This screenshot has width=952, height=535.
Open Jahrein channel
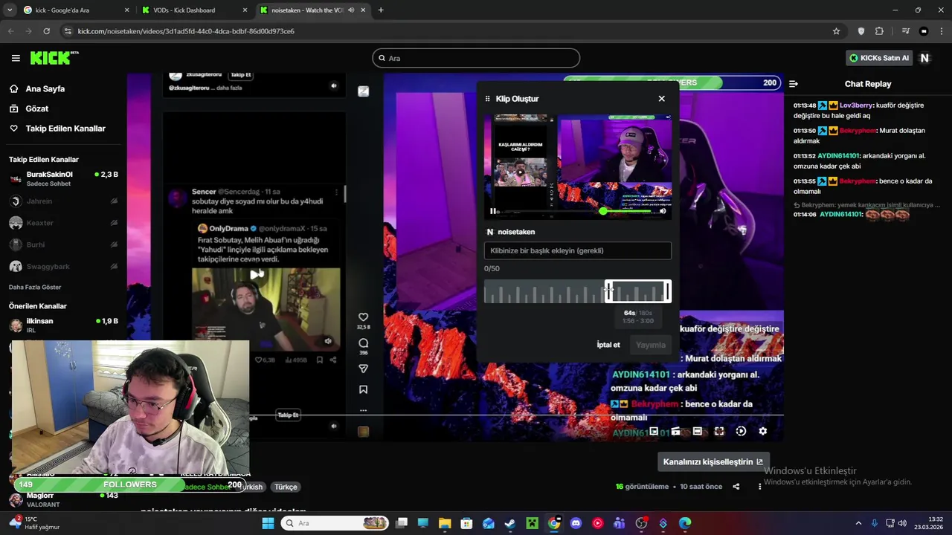[63, 201]
